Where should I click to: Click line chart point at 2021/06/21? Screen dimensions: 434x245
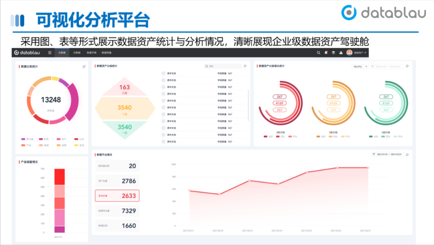(x=189, y=190)
